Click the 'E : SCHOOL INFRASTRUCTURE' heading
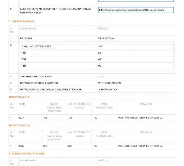This screenshot has height=166, width=184. point(27,154)
